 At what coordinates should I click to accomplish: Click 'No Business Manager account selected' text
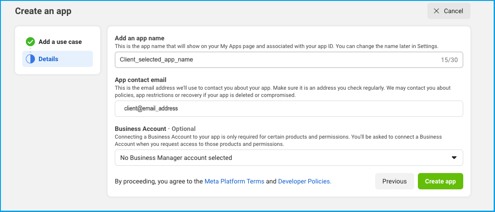(x=176, y=158)
